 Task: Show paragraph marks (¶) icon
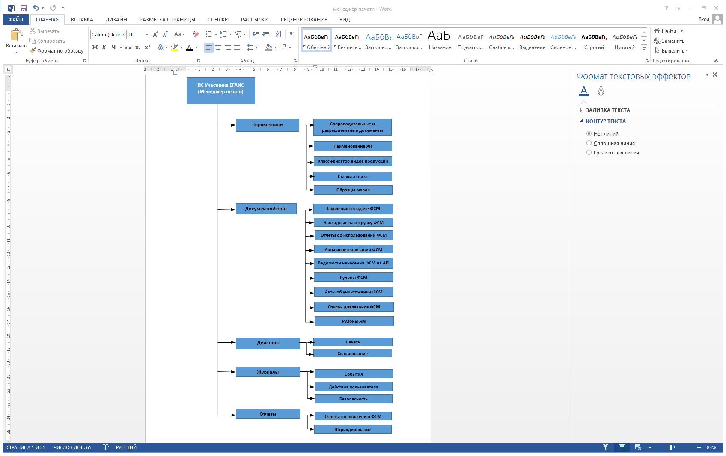click(x=292, y=34)
